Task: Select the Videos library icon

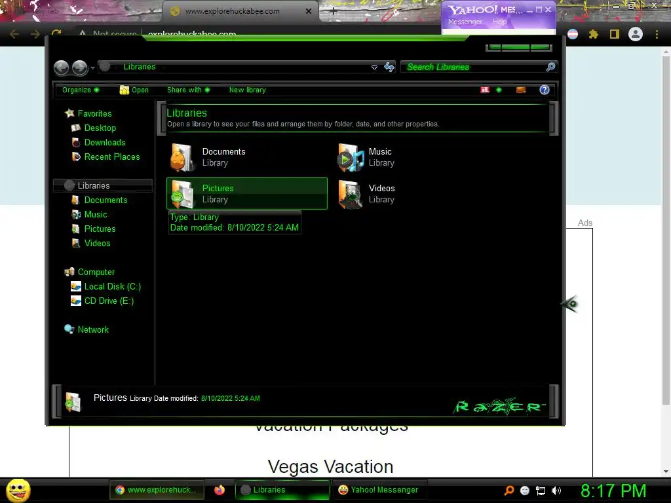Action: pos(350,194)
